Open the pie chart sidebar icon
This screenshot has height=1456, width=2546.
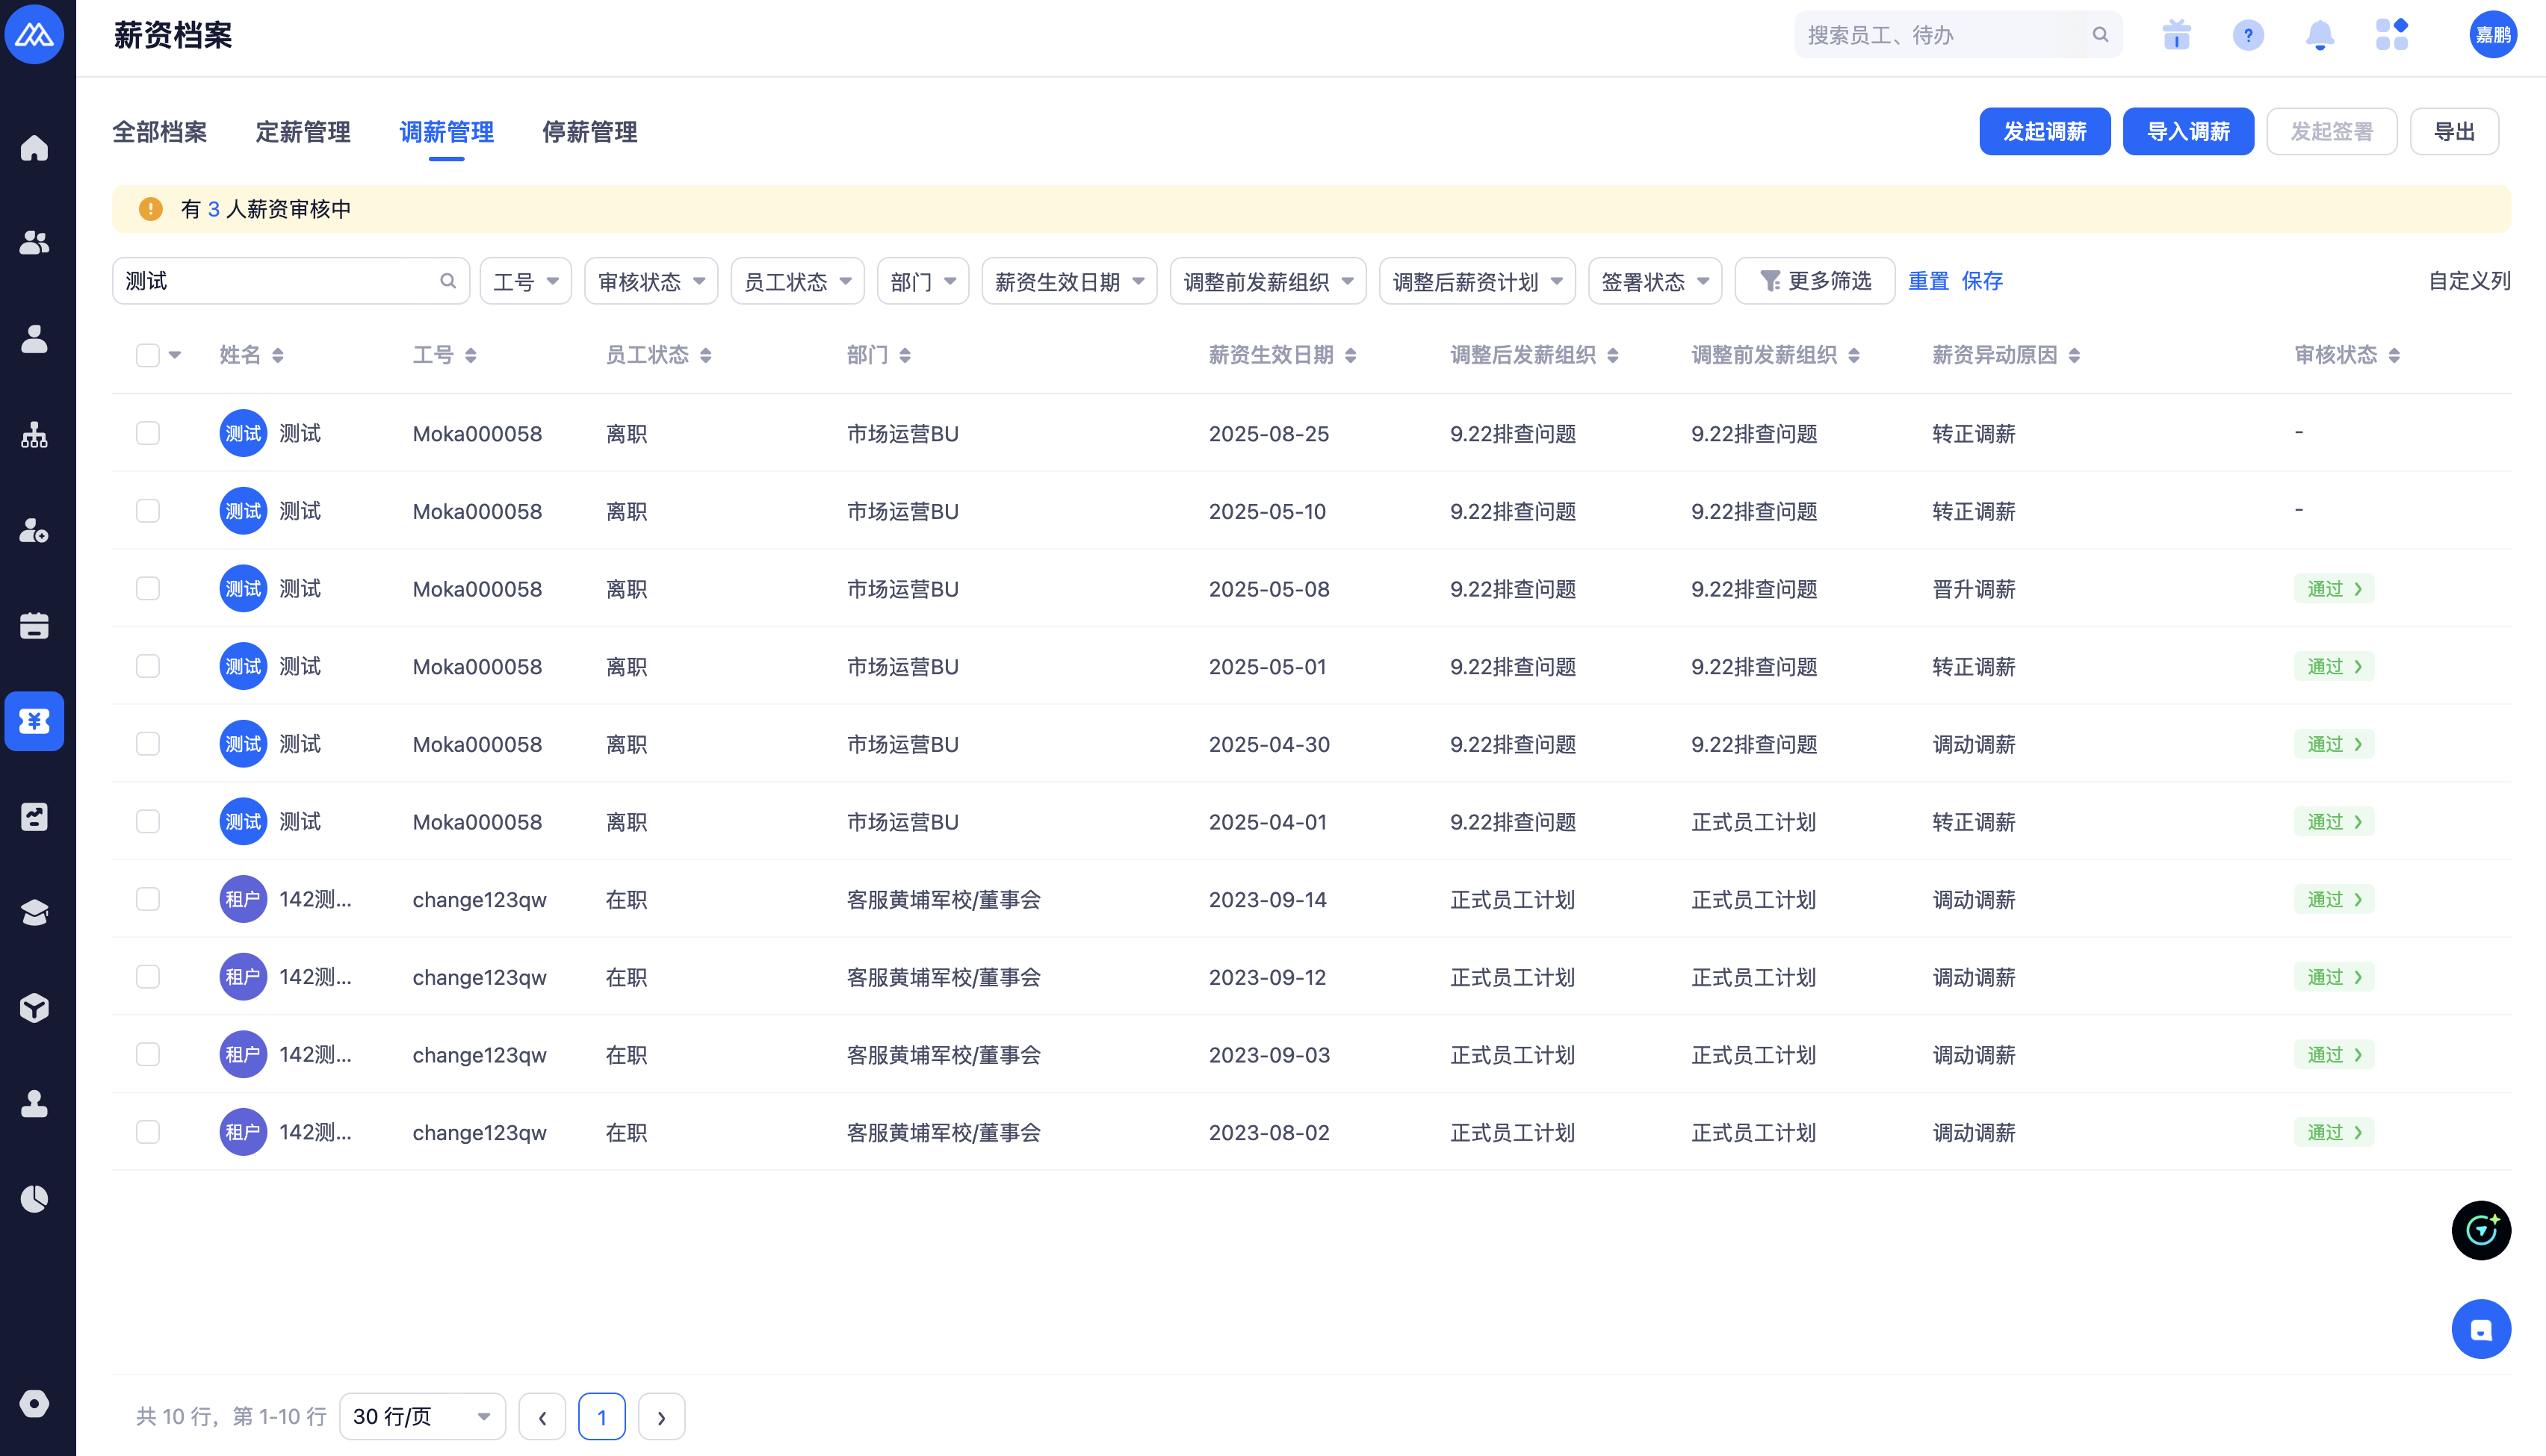click(x=34, y=1199)
